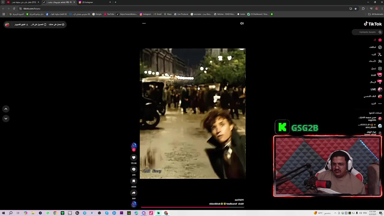Open the video comments (279)

pos(134,169)
